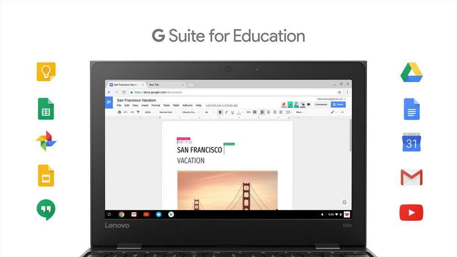Open the Ubuntu font family dropdown
The width and height of the screenshot is (457, 257).
(x=191, y=112)
